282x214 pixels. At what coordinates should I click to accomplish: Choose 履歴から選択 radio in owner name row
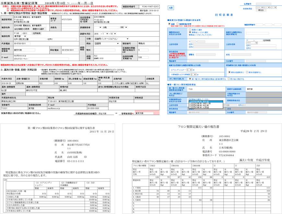pyautogui.click(x=190, y=30)
